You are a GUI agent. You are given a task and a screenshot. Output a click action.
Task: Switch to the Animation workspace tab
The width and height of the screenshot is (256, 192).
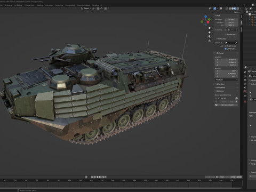pos(49,5)
